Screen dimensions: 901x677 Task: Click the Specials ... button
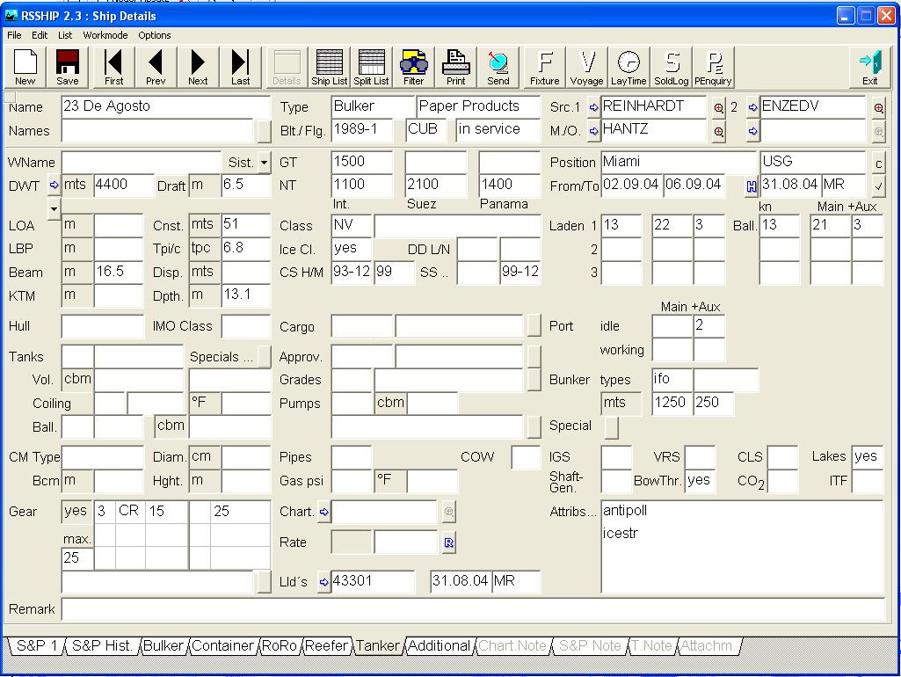click(x=265, y=357)
